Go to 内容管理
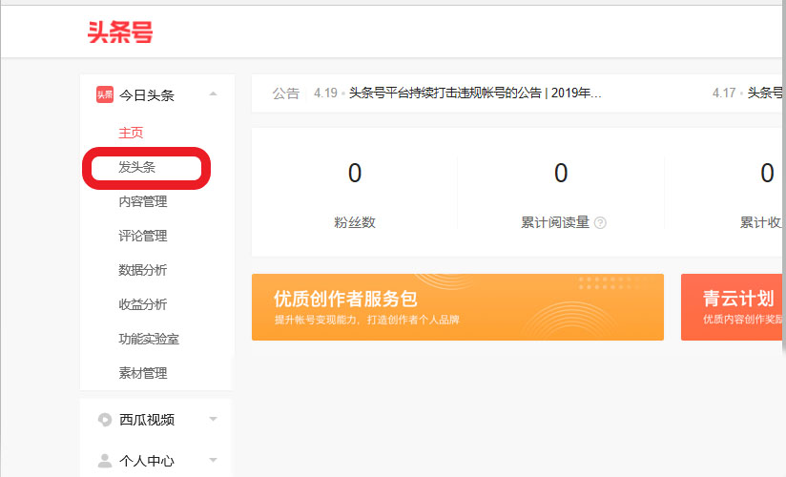Screen dimensions: 786x477 143,201
